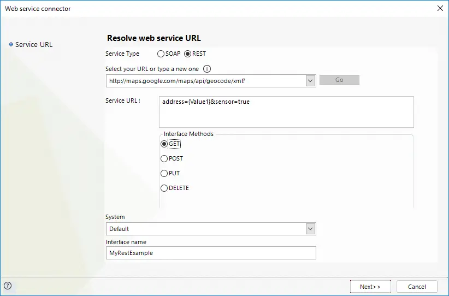The image size is (449, 296).
Task: Click into the Service URL text area
Action: click(286, 112)
